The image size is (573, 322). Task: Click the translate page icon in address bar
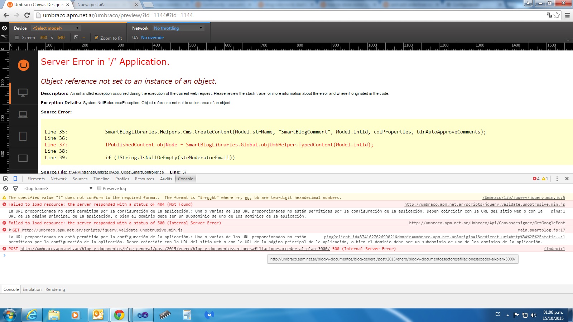[549, 15]
